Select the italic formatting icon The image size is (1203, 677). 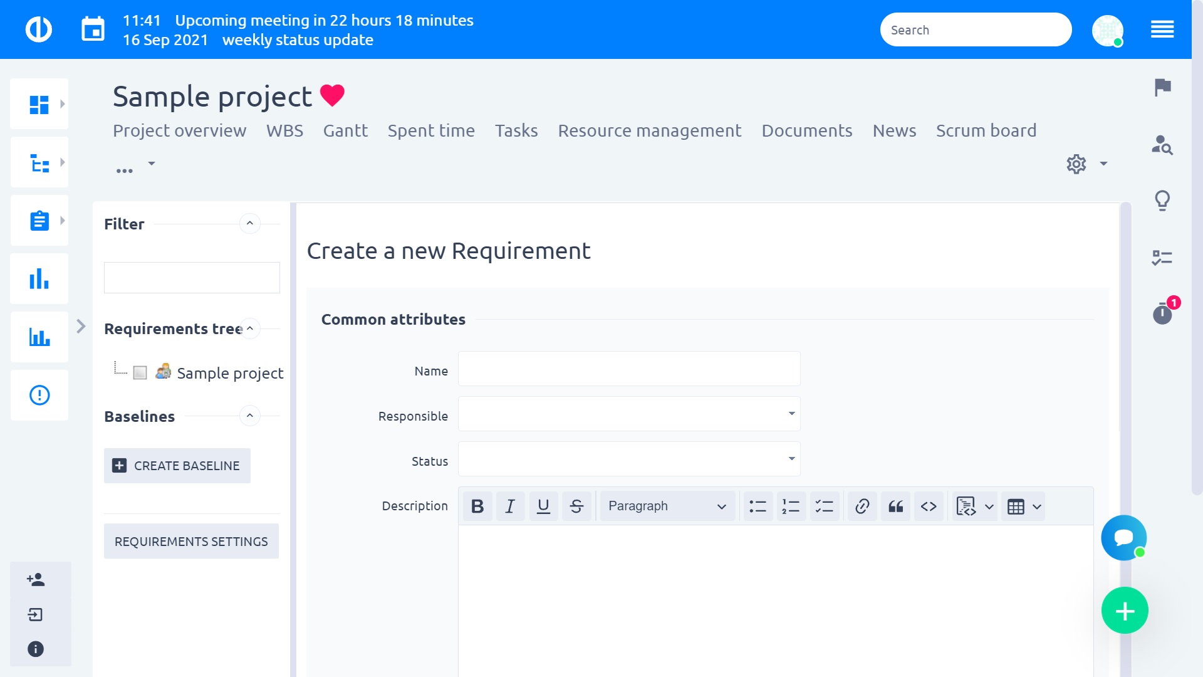[x=510, y=506]
